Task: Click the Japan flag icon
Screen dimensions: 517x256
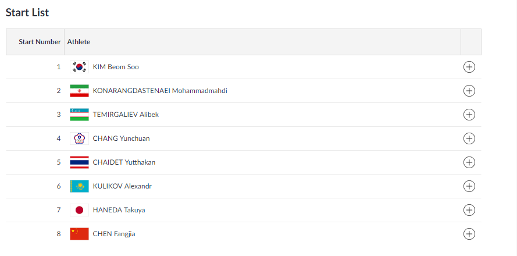Action: (79, 210)
